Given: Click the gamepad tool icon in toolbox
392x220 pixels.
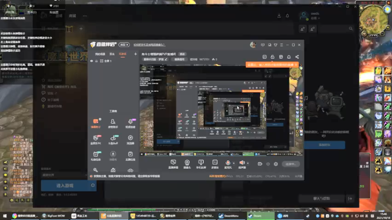Looking at the screenshot, I should [130, 170].
